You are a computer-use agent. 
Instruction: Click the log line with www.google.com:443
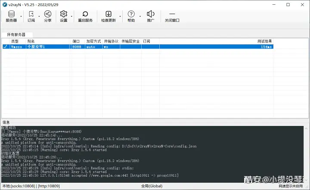point(90,175)
